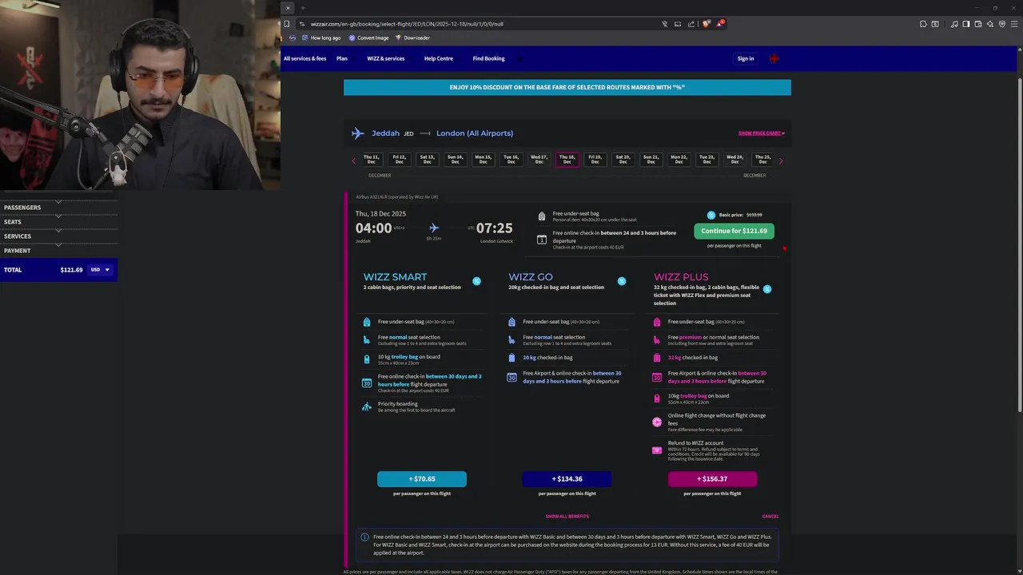
Task: Click the red icon next to Sign in
Action: click(x=774, y=58)
